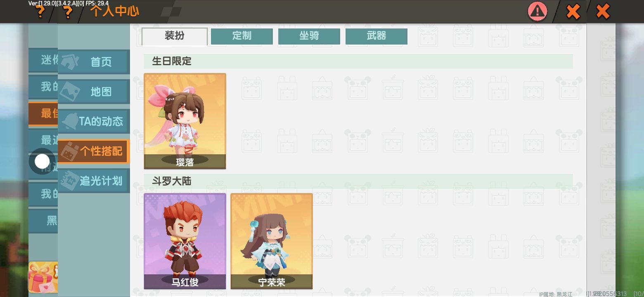Click the red warning report icon
This screenshot has height=297, width=644.
pyautogui.click(x=537, y=11)
